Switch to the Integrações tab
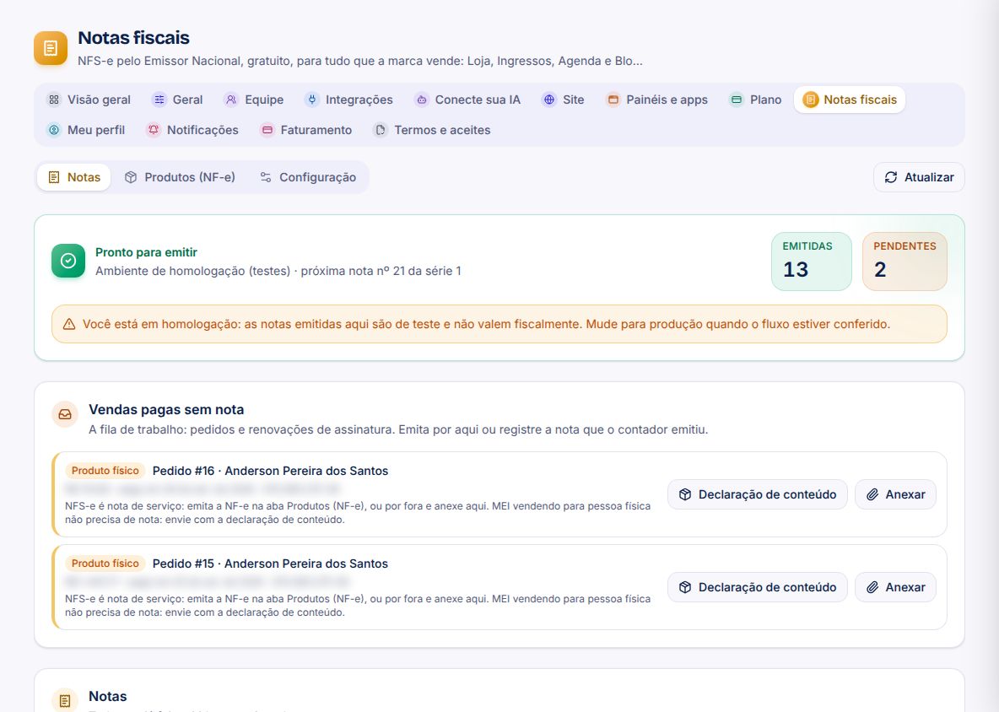The width and height of the screenshot is (999, 712). pyautogui.click(x=349, y=100)
